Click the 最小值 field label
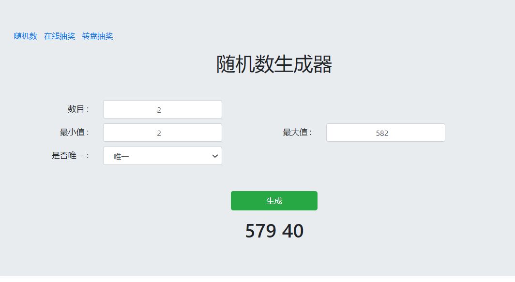The width and height of the screenshot is (515, 282). point(74,133)
